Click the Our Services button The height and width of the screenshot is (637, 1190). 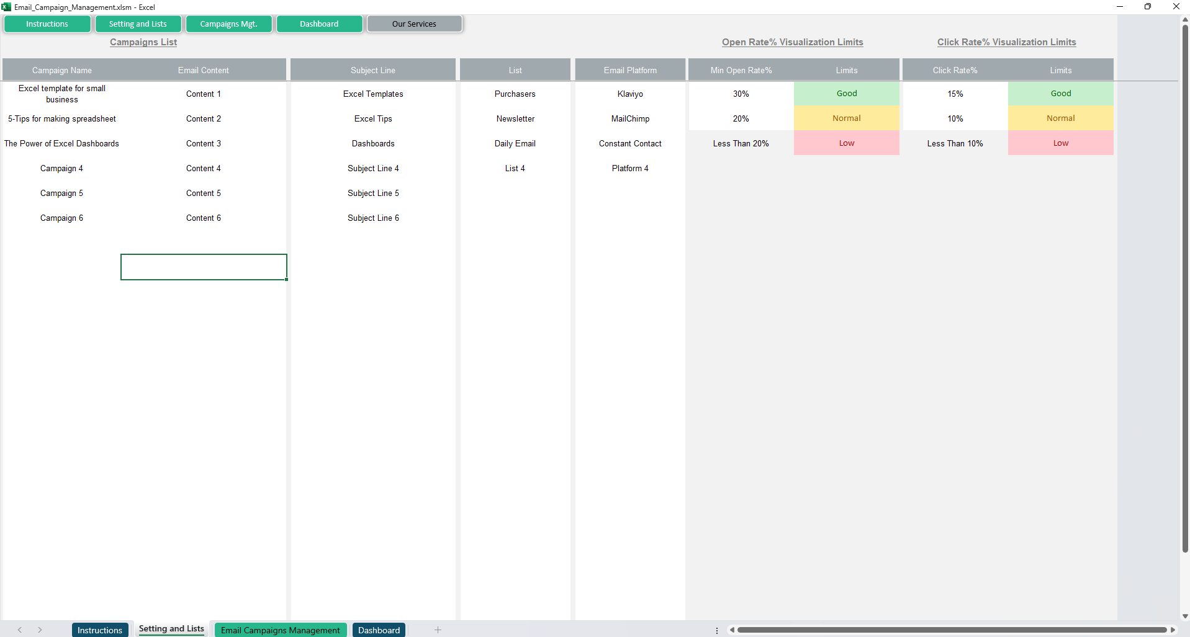(x=414, y=24)
